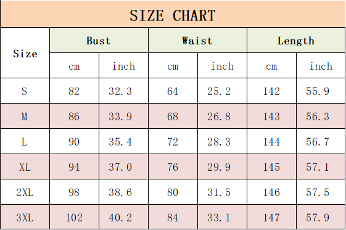Click the 146 length cm cell

pyautogui.click(x=271, y=192)
